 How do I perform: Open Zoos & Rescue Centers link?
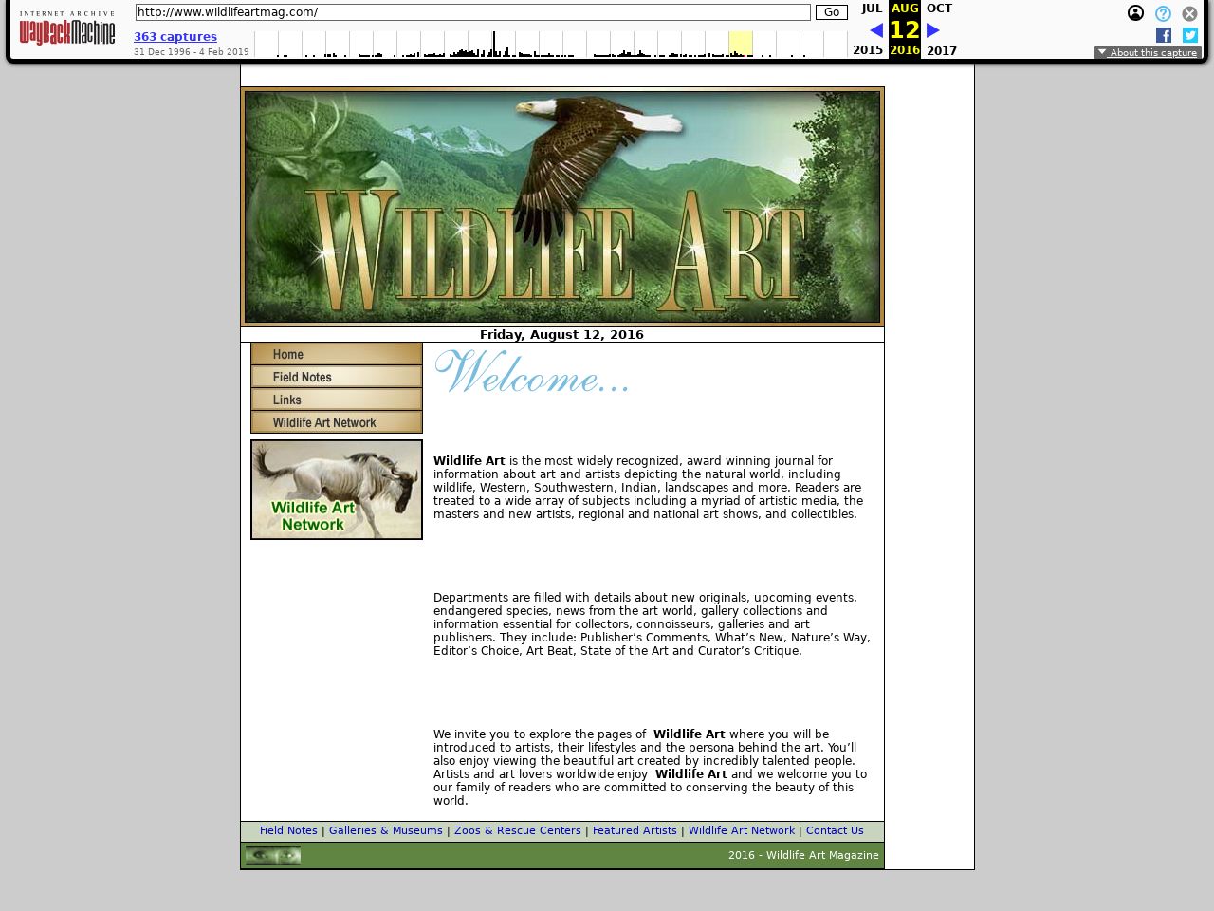517,830
